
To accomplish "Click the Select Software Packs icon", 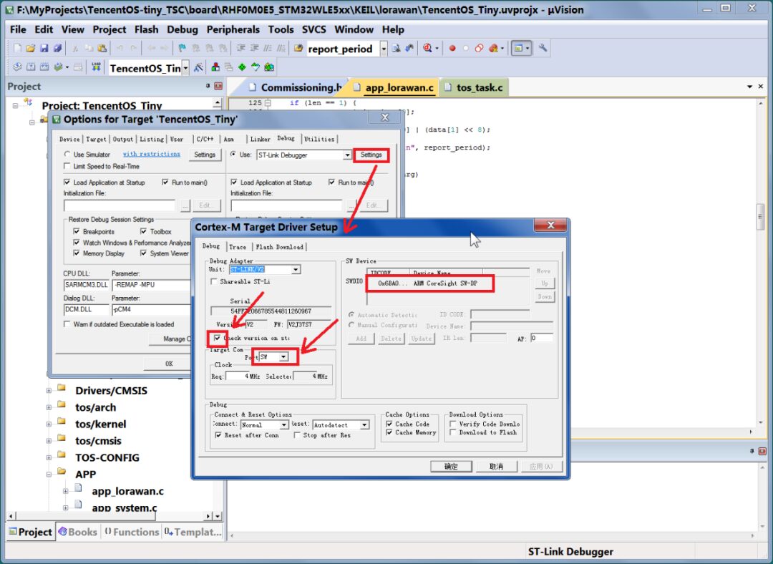I will (256, 67).
